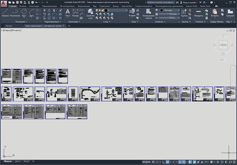Expand the Редактирование panel
The width and height of the screenshot is (237, 165).
pos(53,22)
